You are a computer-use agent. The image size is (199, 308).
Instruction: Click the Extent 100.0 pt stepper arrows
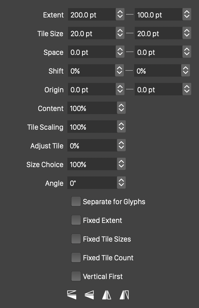pyautogui.click(x=187, y=14)
